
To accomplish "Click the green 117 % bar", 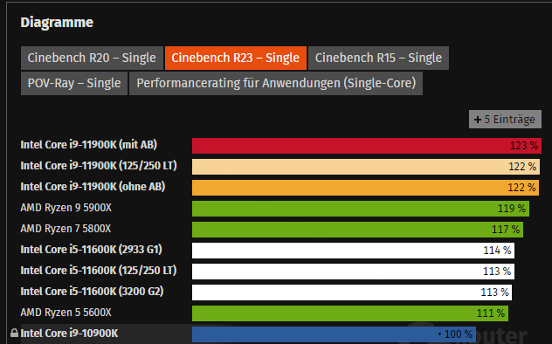I will (358, 230).
